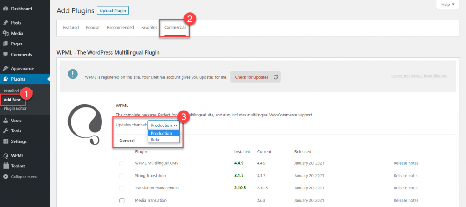Click the Settings icon in sidebar

coord(5,141)
